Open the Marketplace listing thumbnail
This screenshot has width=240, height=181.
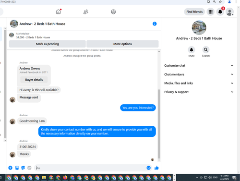point(12,35)
